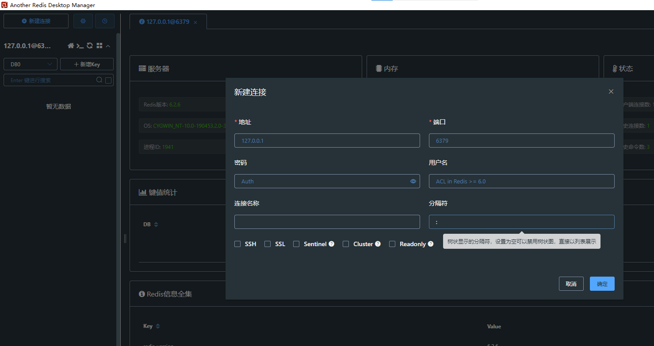Click 新建连接 button in sidebar
Screen dimensions: 654x346
click(36, 21)
